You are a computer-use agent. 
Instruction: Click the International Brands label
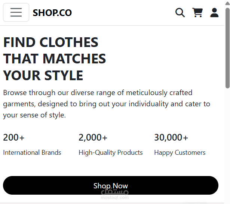(x=32, y=153)
